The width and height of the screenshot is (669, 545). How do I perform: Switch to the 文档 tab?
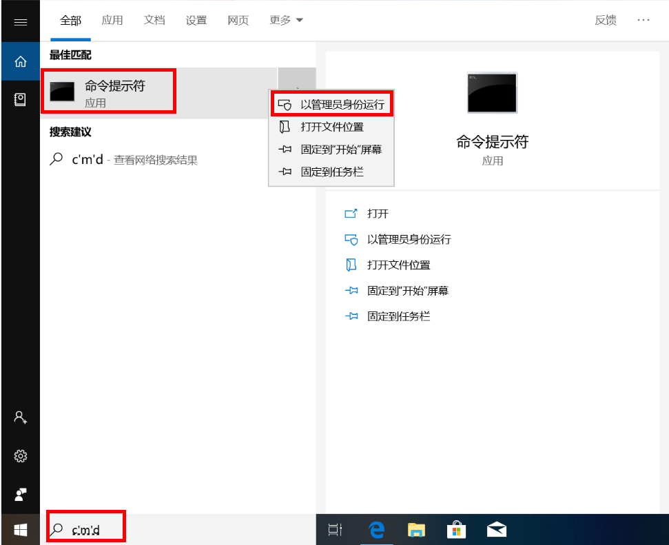154,21
